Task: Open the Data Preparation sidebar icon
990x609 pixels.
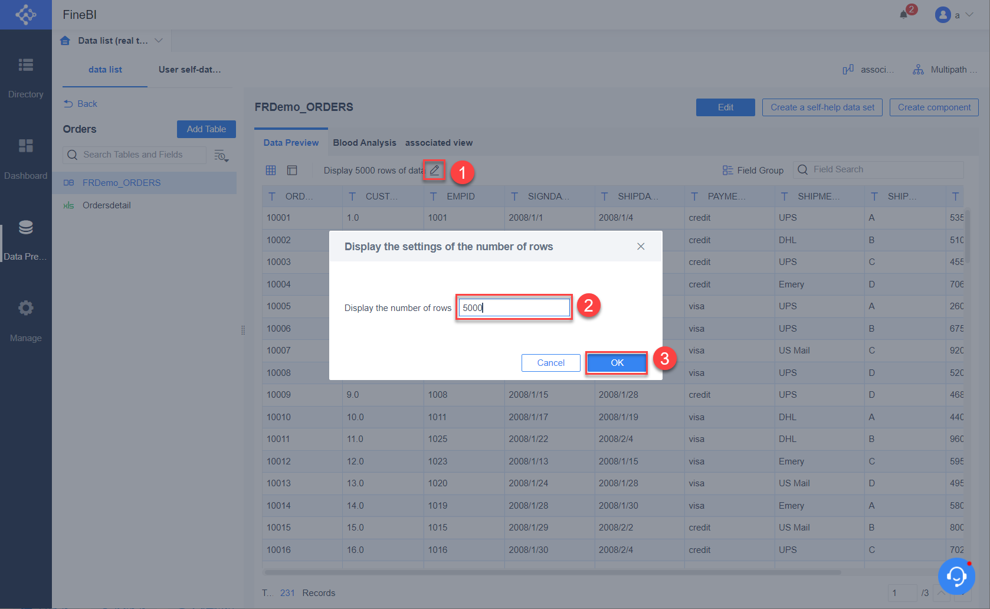Action: point(25,227)
